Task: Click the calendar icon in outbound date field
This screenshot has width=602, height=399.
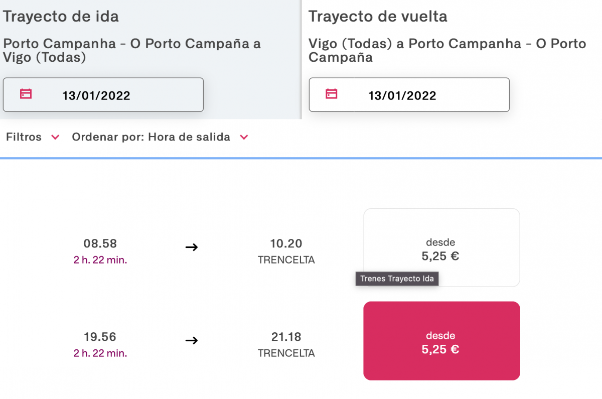Action: [x=26, y=94]
